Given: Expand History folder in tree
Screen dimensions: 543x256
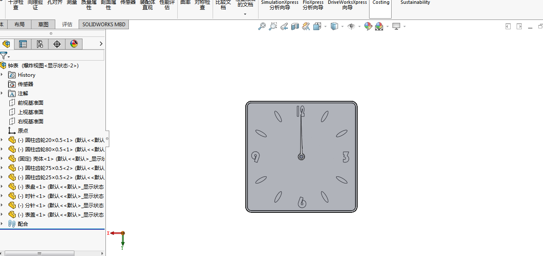Looking at the screenshot, I should click(x=2, y=75).
